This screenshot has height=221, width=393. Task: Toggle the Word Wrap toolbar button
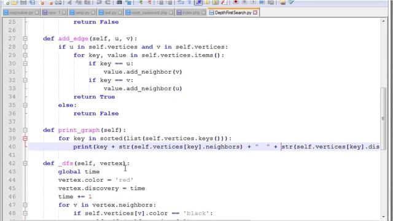(x=181, y=2)
